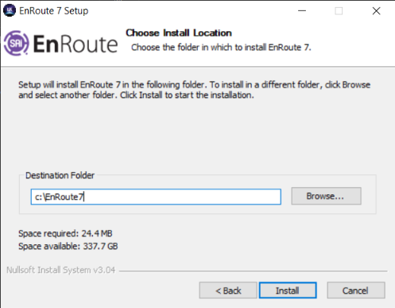Click the EnRoute title bar app icon
The width and height of the screenshot is (395, 308).
10,10
